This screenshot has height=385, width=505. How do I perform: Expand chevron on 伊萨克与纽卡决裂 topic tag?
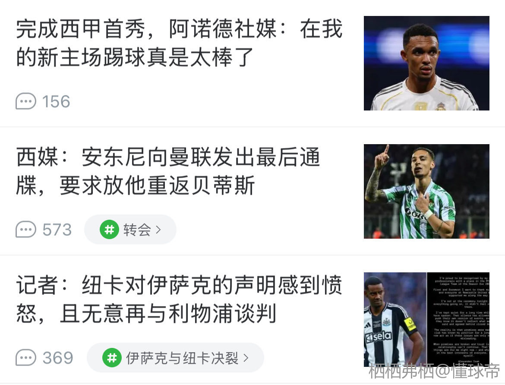tap(246, 358)
